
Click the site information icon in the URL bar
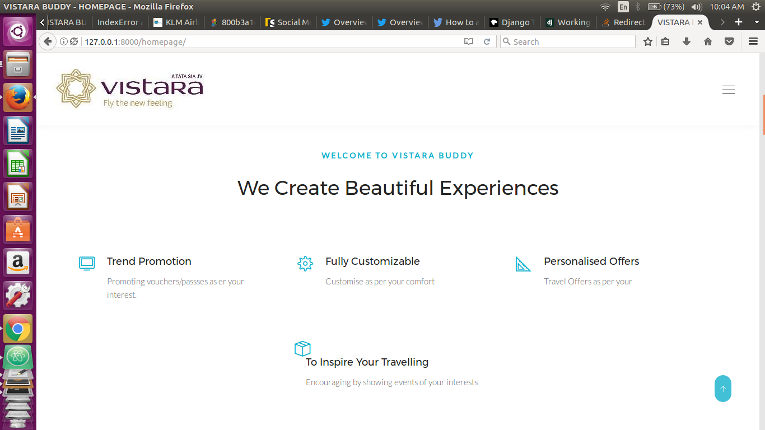(x=64, y=41)
